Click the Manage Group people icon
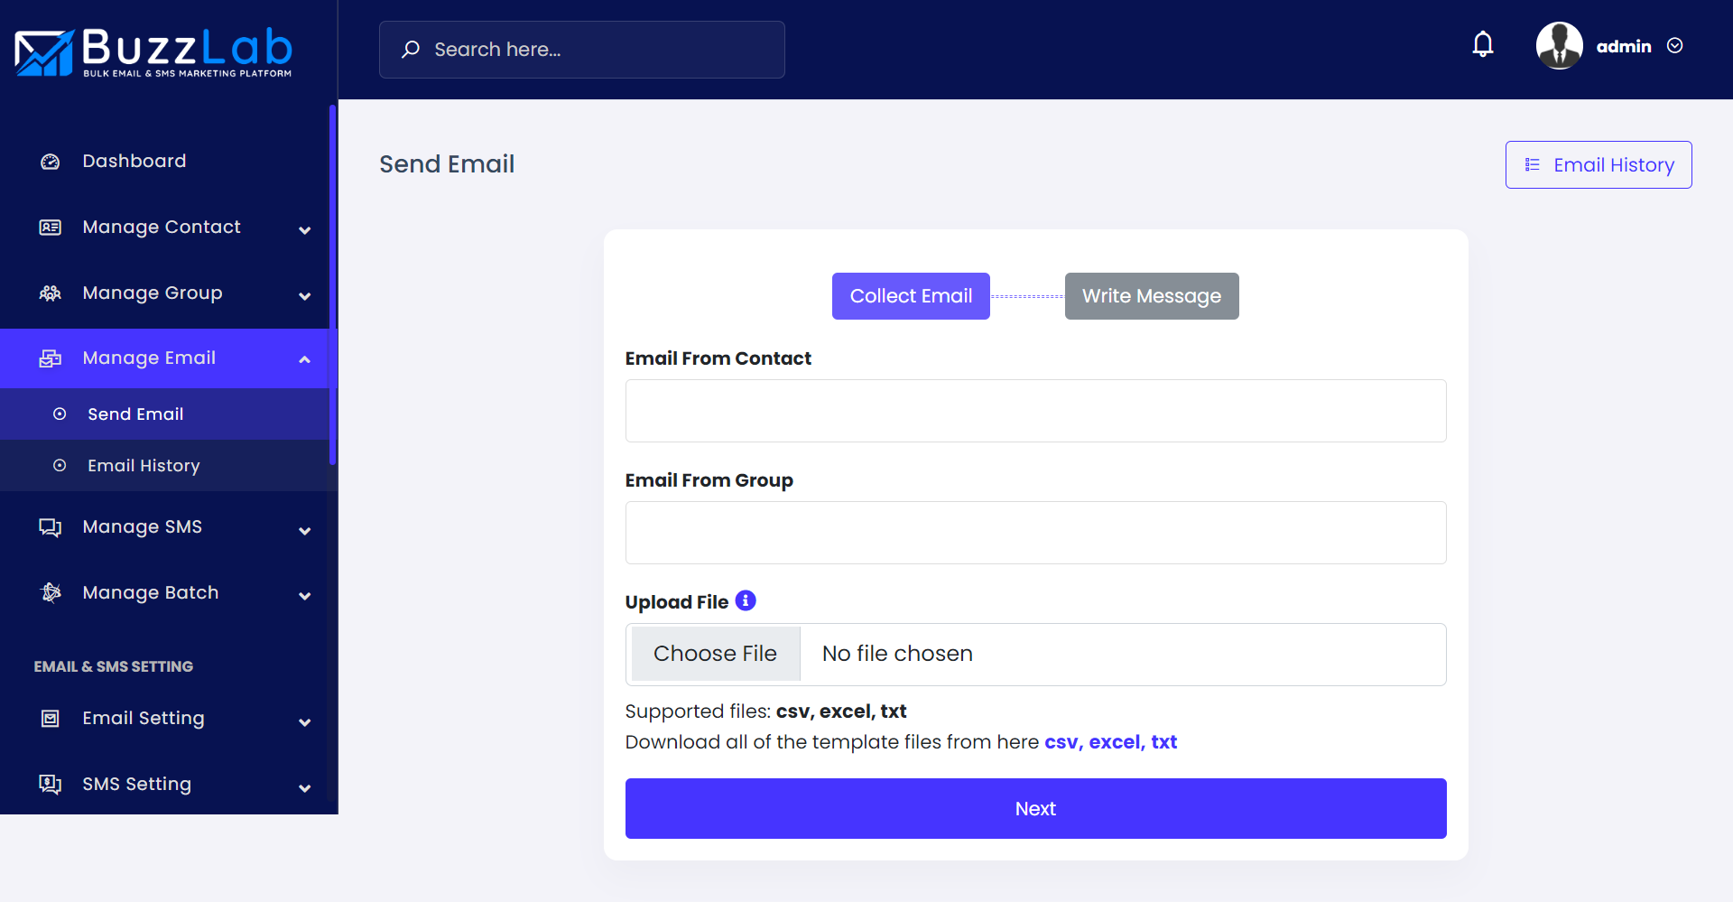Viewport: 1733px width, 902px height. coord(51,293)
